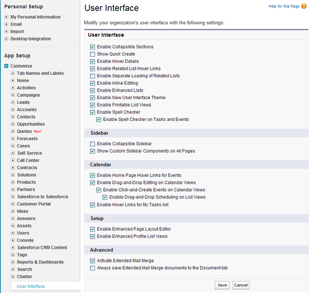This screenshot has width=311, height=293.
Task: Enable the Show Quick Create checkbox
Action: (93, 54)
